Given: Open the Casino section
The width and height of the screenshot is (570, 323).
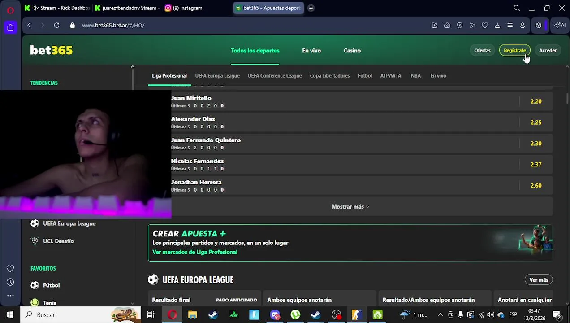Looking at the screenshot, I should [x=352, y=51].
